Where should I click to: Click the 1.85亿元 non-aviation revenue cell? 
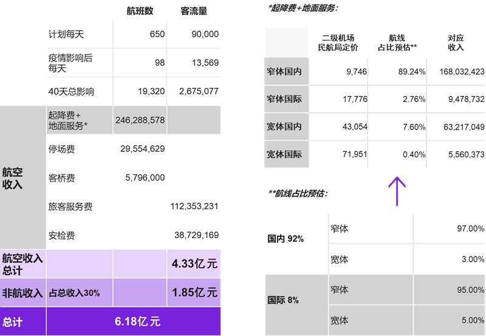pos(194,292)
